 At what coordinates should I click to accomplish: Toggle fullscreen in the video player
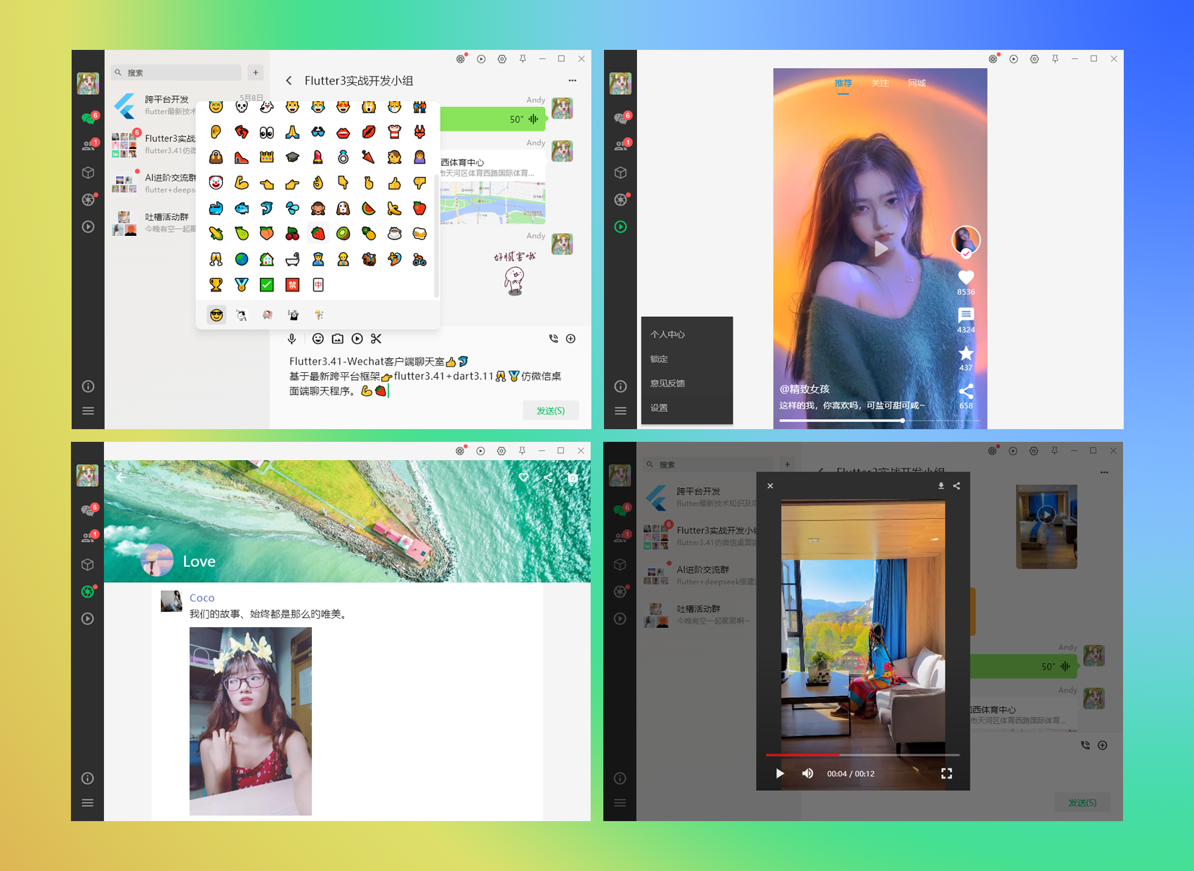pos(947,773)
